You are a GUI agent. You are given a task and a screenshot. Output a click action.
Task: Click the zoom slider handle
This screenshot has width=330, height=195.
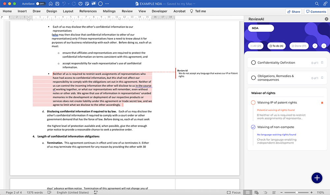pos(297,192)
